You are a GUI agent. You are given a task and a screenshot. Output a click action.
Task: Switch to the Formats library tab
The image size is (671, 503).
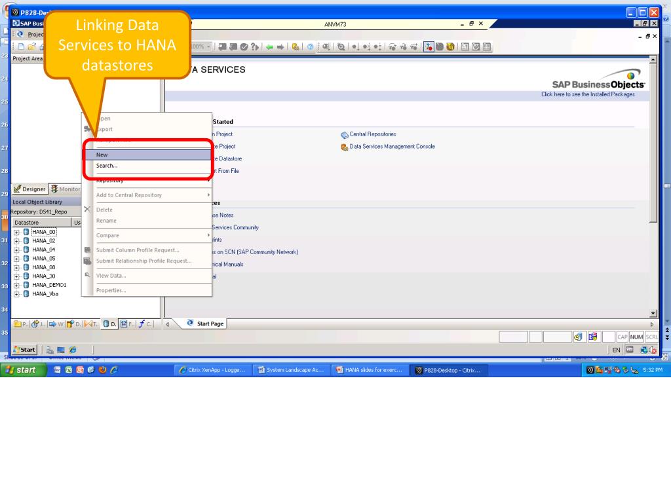click(126, 324)
